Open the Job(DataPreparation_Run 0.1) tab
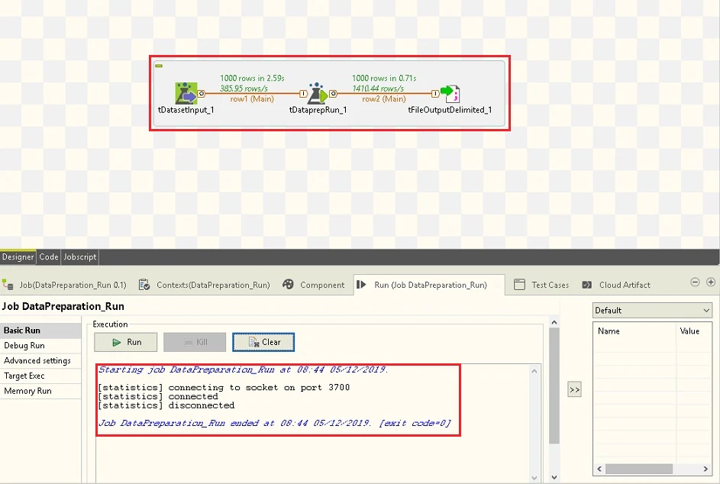Image resolution: width=720 pixels, height=484 pixels. pos(64,285)
